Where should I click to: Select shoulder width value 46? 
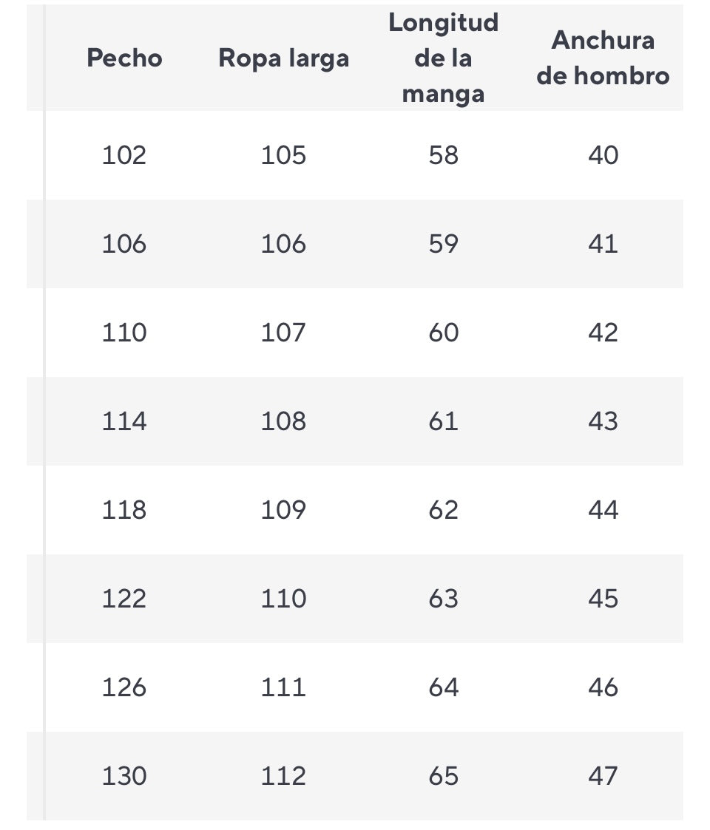[603, 687]
